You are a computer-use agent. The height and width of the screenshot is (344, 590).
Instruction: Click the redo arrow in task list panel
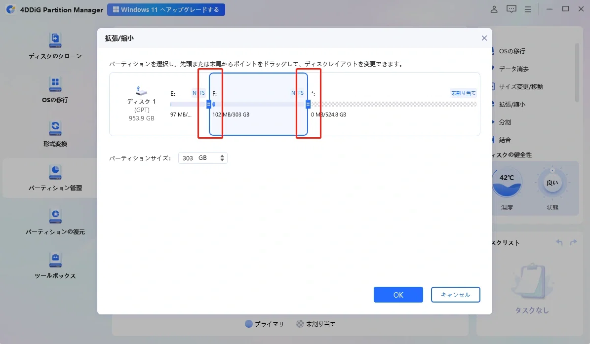tap(573, 242)
